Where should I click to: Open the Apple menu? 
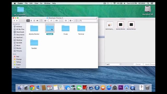click(15, 3)
